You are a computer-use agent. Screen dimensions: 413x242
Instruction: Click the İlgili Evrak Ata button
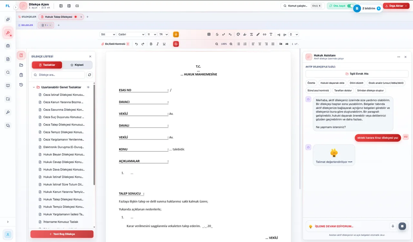[357, 74]
